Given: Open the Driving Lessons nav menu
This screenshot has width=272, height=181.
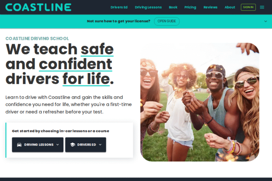Looking at the screenshot, I should [148, 7].
